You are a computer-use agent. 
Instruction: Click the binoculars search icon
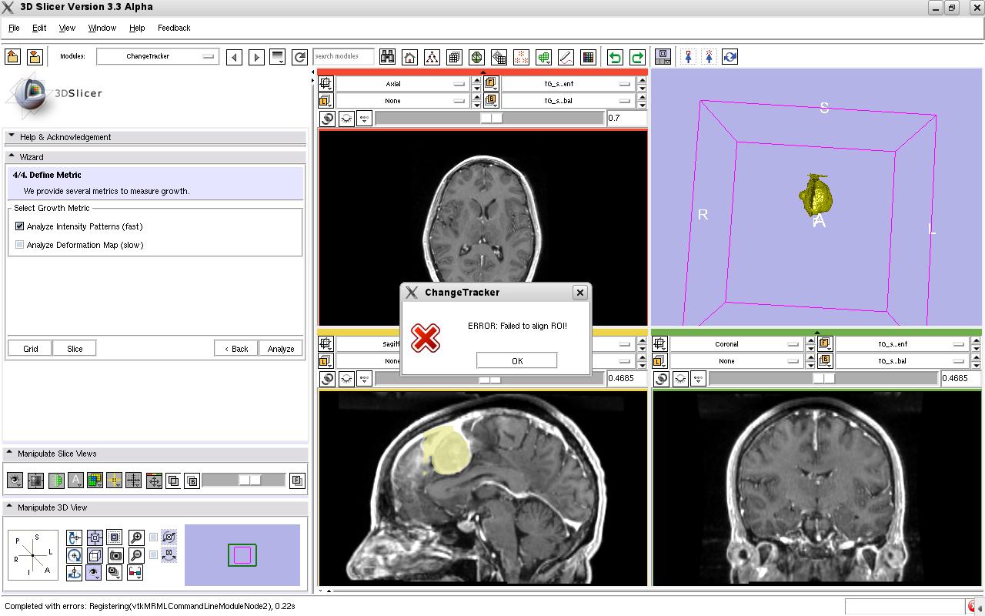387,57
